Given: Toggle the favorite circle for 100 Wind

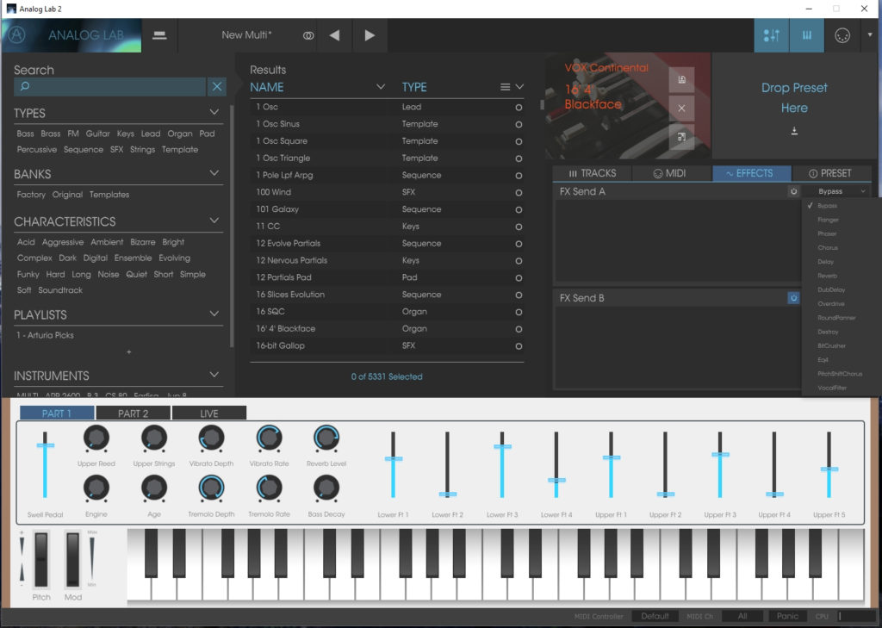Looking at the screenshot, I should click(x=519, y=192).
